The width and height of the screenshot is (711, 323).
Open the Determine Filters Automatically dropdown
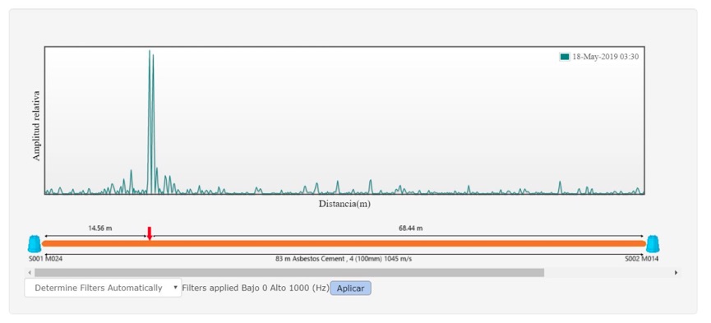pos(103,288)
